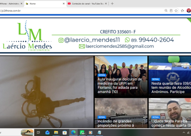
Task: Click the Laércio Mendes LM logo
Action: pos(27,36)
